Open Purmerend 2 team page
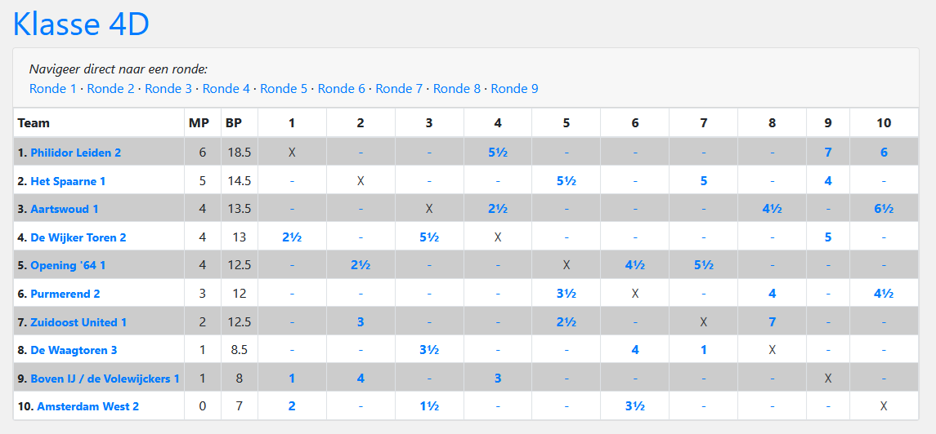 [65, 294]
